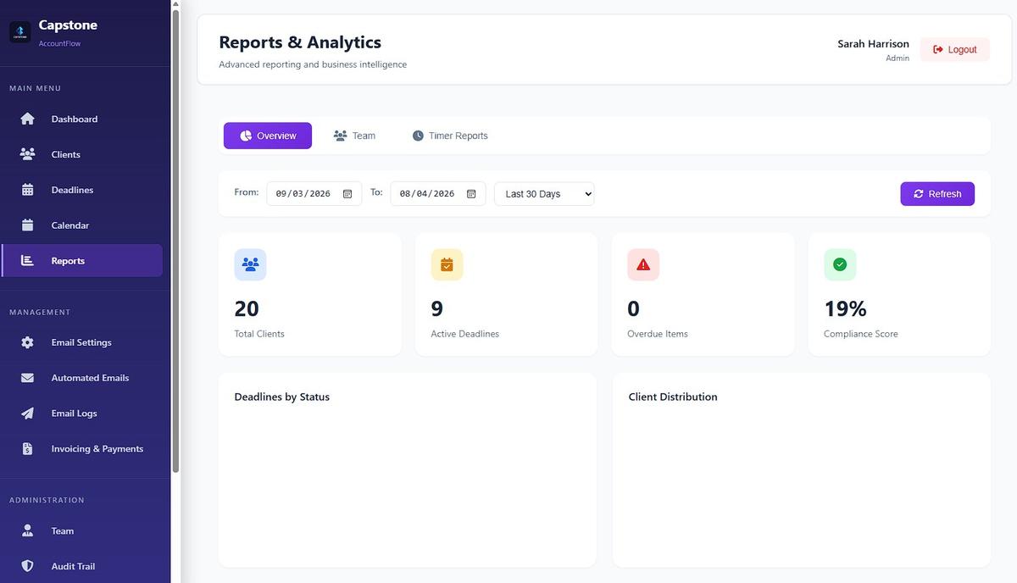1017x583 pixels.
Task: Select the Overview tab
Action: (267, 135)
